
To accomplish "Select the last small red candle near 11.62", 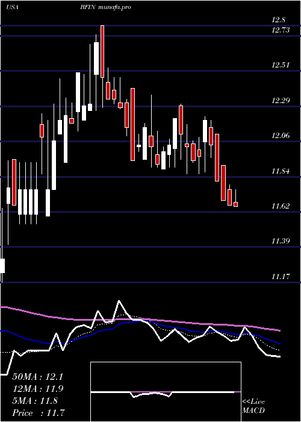I will tap(236, 204).
